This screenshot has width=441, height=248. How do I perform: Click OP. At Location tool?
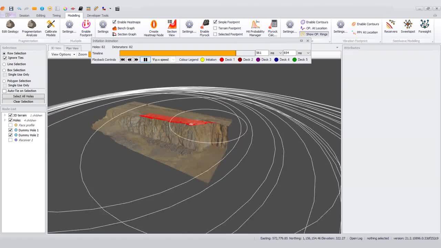click(314, 28)
